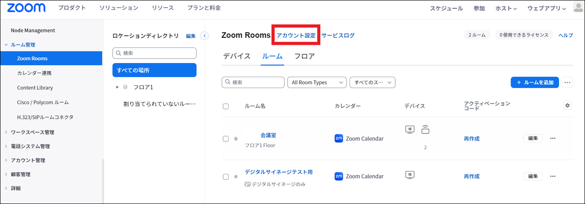Open ウェブアプリ dropdown menu
The height and width of the screenshot is (204, 585).
[x=547, y=8]
